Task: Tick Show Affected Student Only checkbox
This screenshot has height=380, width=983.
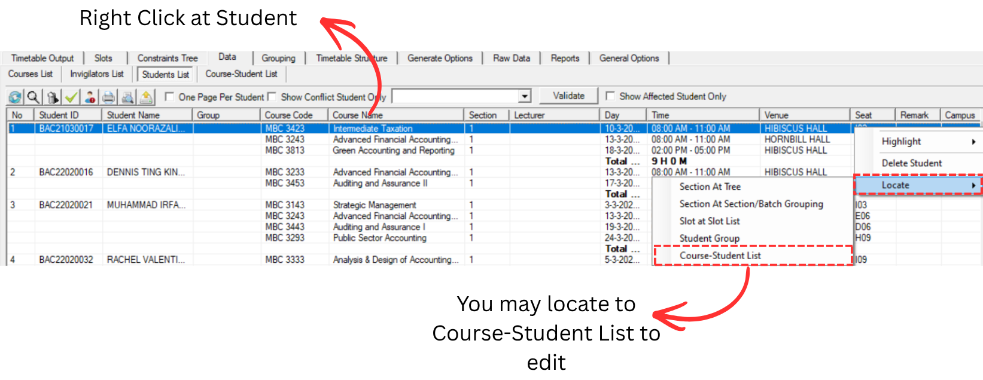Action: tap(610, 96)
